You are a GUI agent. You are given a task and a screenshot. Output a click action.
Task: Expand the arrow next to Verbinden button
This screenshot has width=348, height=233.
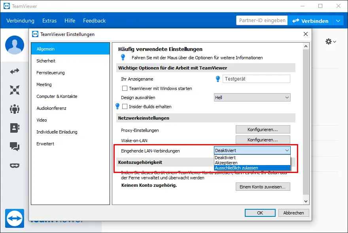(x=338, y=21)
